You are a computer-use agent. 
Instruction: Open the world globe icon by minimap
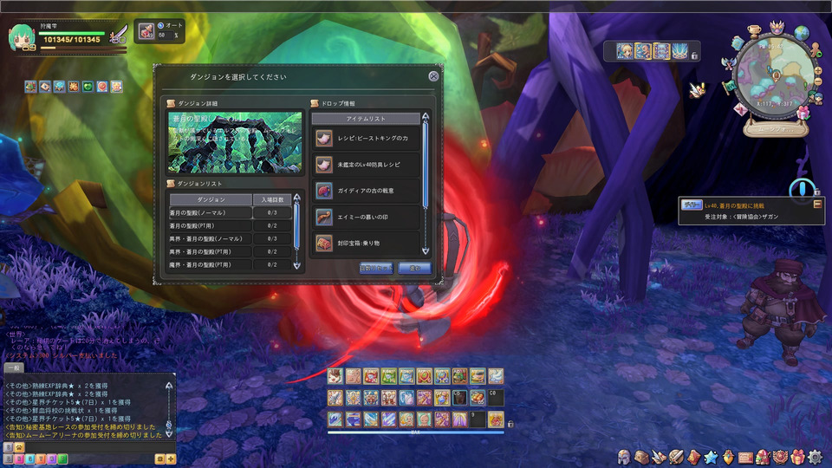[801, 34]
